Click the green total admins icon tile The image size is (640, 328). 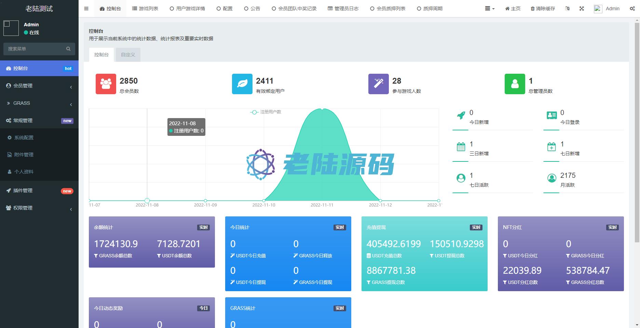(515, 84)
